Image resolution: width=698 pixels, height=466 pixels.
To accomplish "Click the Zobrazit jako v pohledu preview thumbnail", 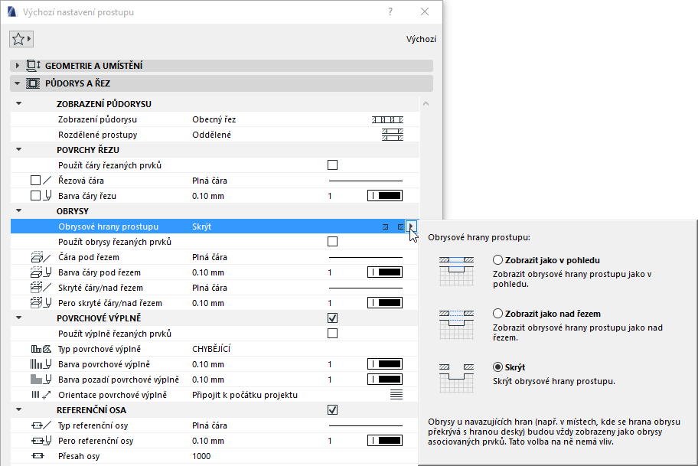I will click(456, 271).
